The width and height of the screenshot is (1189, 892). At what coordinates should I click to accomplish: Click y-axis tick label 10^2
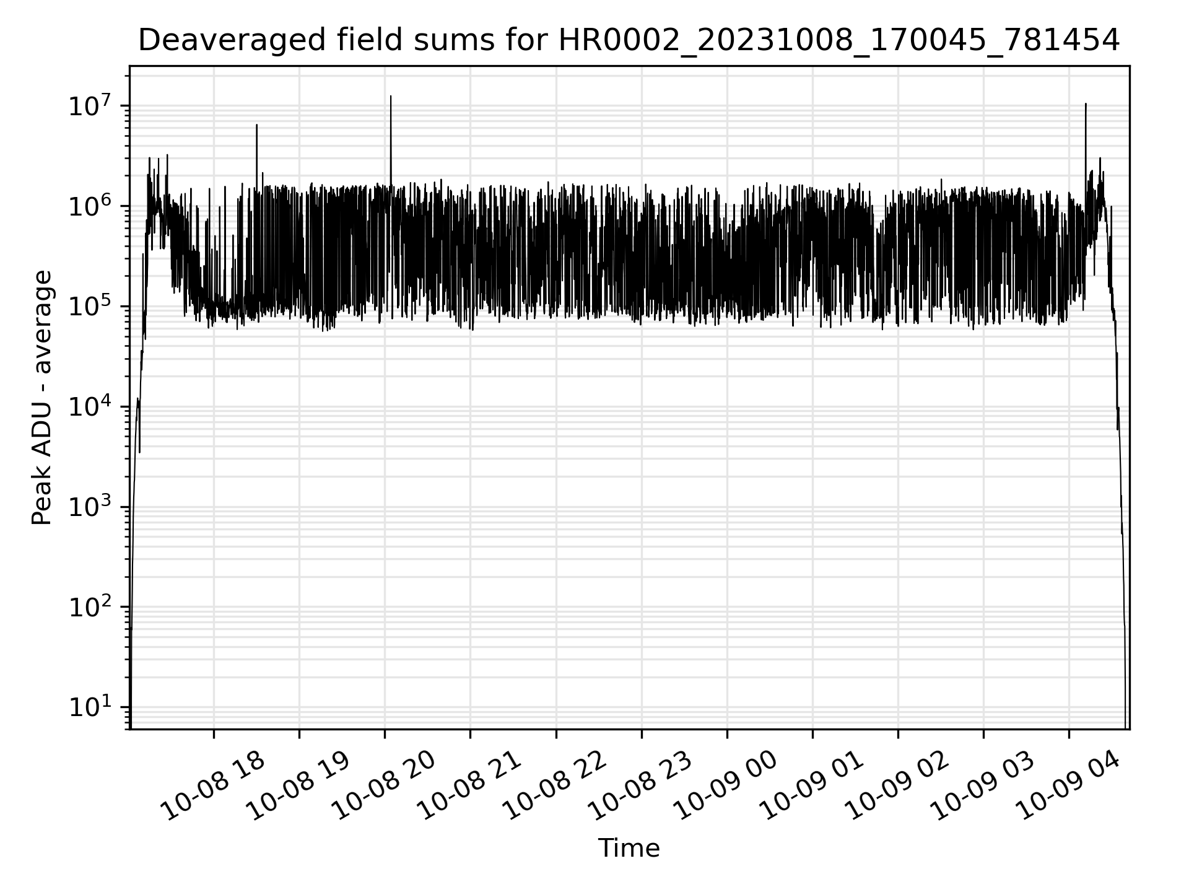tap(90, 606)
